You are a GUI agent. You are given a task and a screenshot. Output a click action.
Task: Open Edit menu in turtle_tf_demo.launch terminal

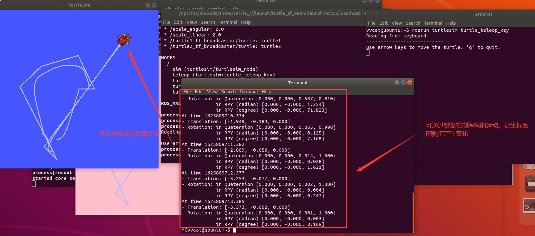pyautogui.click(x=178, y=22)
